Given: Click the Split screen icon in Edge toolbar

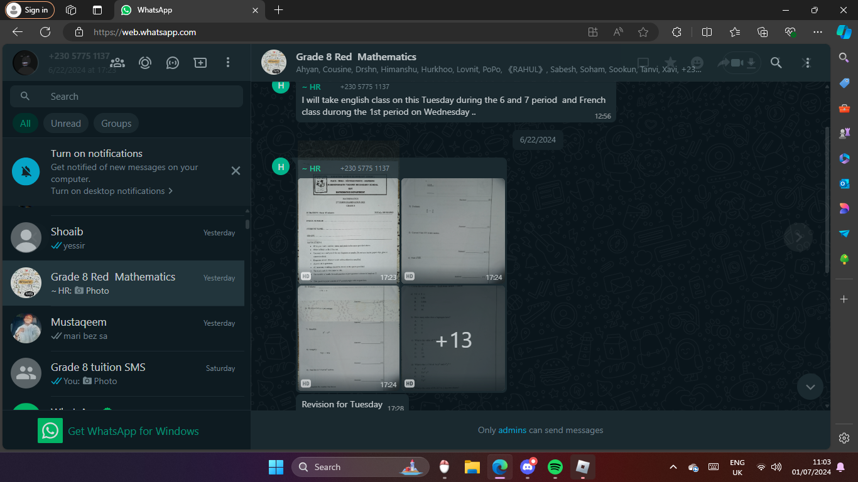Looking at the screenshot, I should (707, 32).
